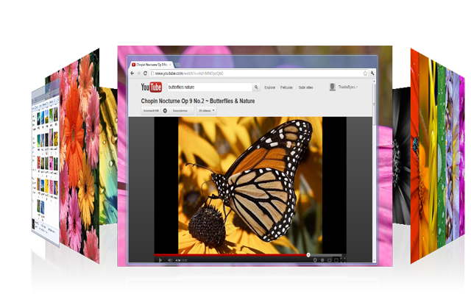Image resolution: width=471 pixels, height=294 pixels.
Task: Click the search field containing 'butterflies nature'
Action: pos(209,87)
